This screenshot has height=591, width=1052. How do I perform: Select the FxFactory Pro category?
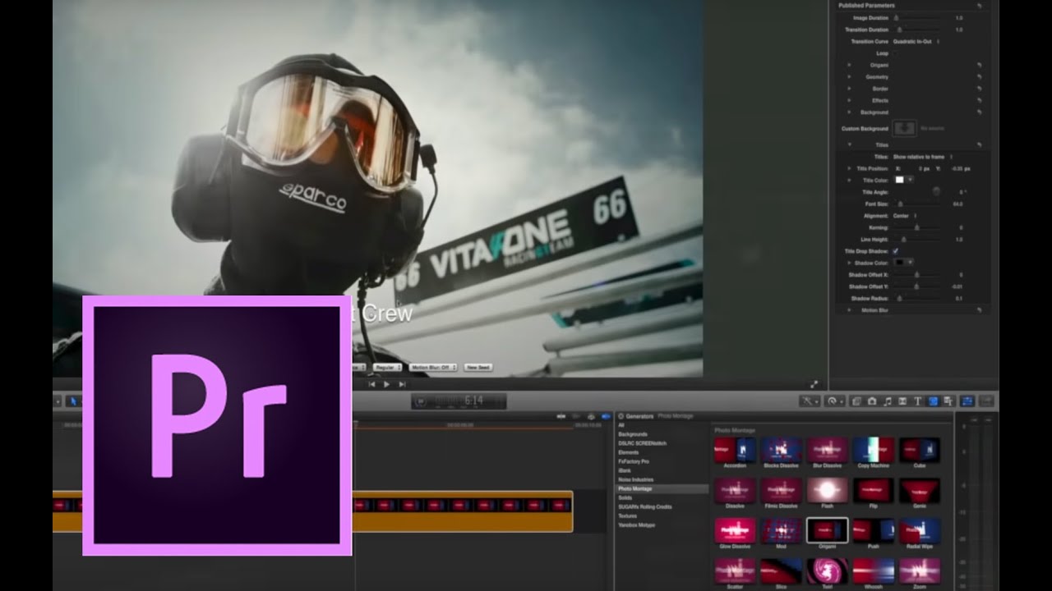[x=634, y=461]
